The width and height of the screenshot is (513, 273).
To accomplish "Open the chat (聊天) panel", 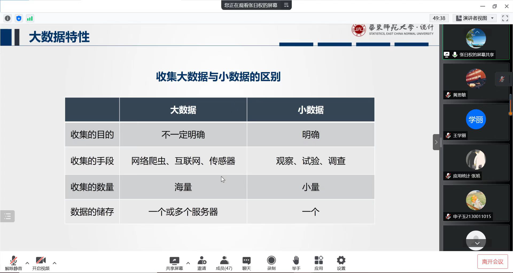I will click(246, 263).
